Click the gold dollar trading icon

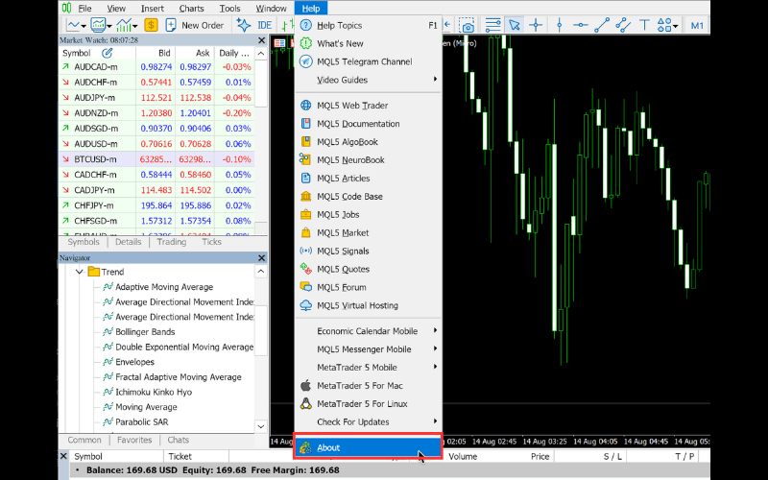pos(151,25)
